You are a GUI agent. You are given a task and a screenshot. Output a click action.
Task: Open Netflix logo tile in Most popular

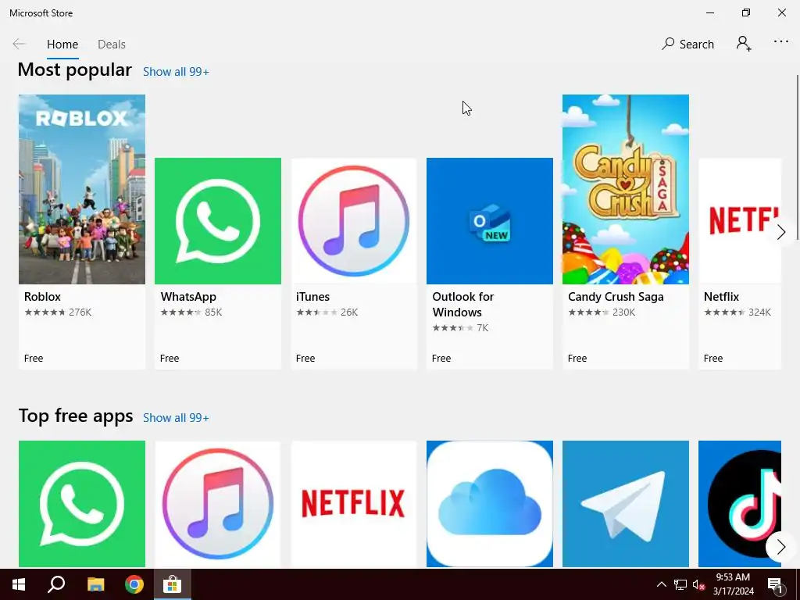click(x=740, y=221)
